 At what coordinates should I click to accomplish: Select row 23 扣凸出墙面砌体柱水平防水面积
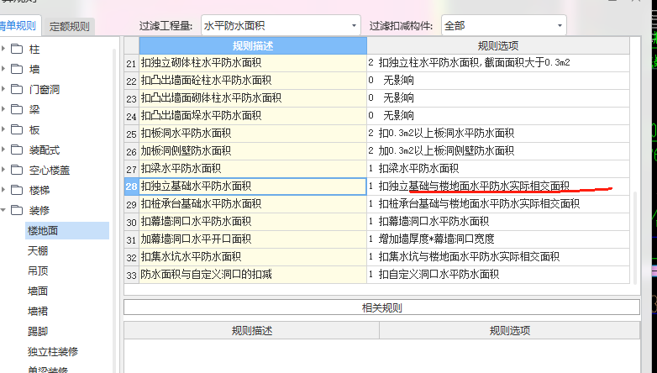pos(253,98)
